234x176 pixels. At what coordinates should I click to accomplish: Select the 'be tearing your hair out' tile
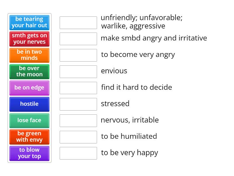(29, 22)
